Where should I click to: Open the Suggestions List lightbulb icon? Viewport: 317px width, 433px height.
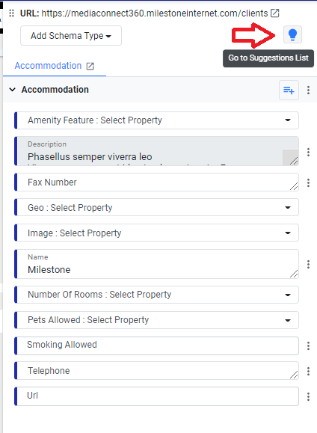tap(292, 34)
